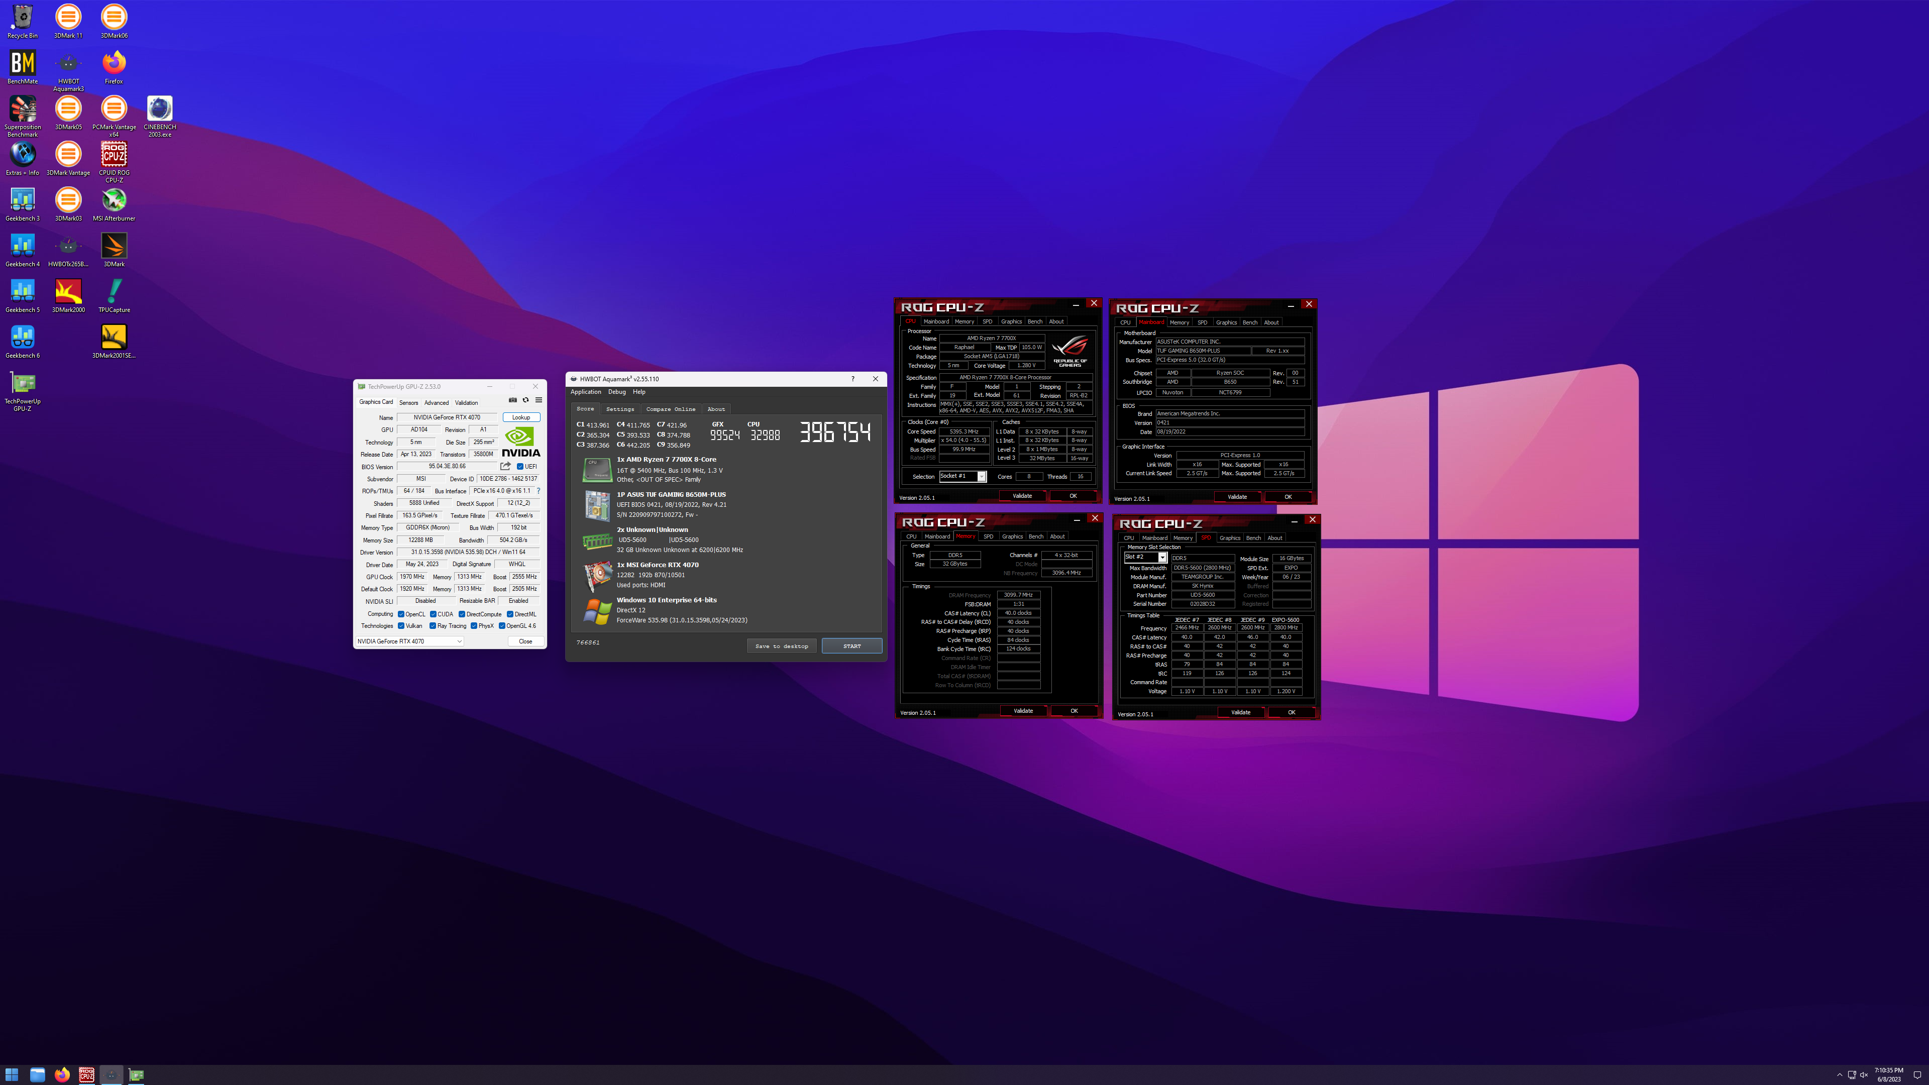Click the START button in Aquamark
This screenshot has width=1929, height=1085.
point(852,646)
